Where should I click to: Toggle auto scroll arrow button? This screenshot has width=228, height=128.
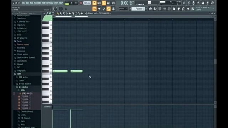pos(99,9)
